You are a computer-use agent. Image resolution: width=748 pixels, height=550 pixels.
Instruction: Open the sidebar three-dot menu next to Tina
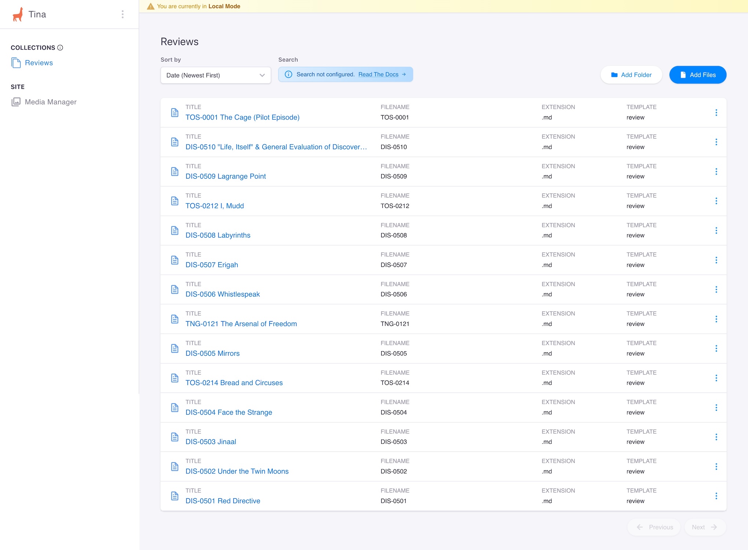123,14
